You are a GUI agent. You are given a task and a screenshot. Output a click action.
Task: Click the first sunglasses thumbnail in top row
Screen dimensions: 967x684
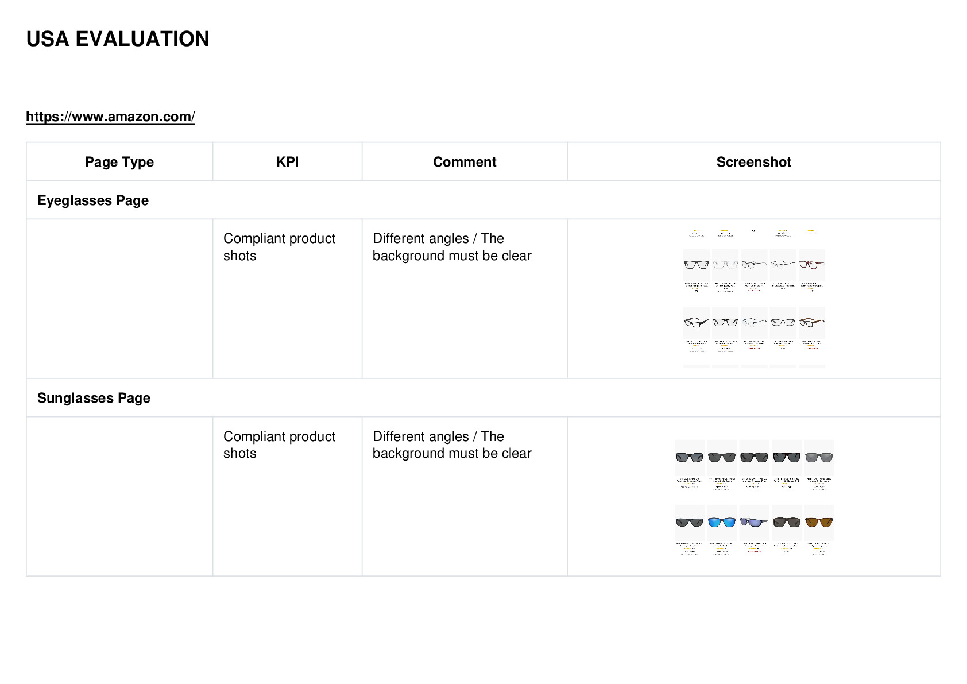[690, 457]
